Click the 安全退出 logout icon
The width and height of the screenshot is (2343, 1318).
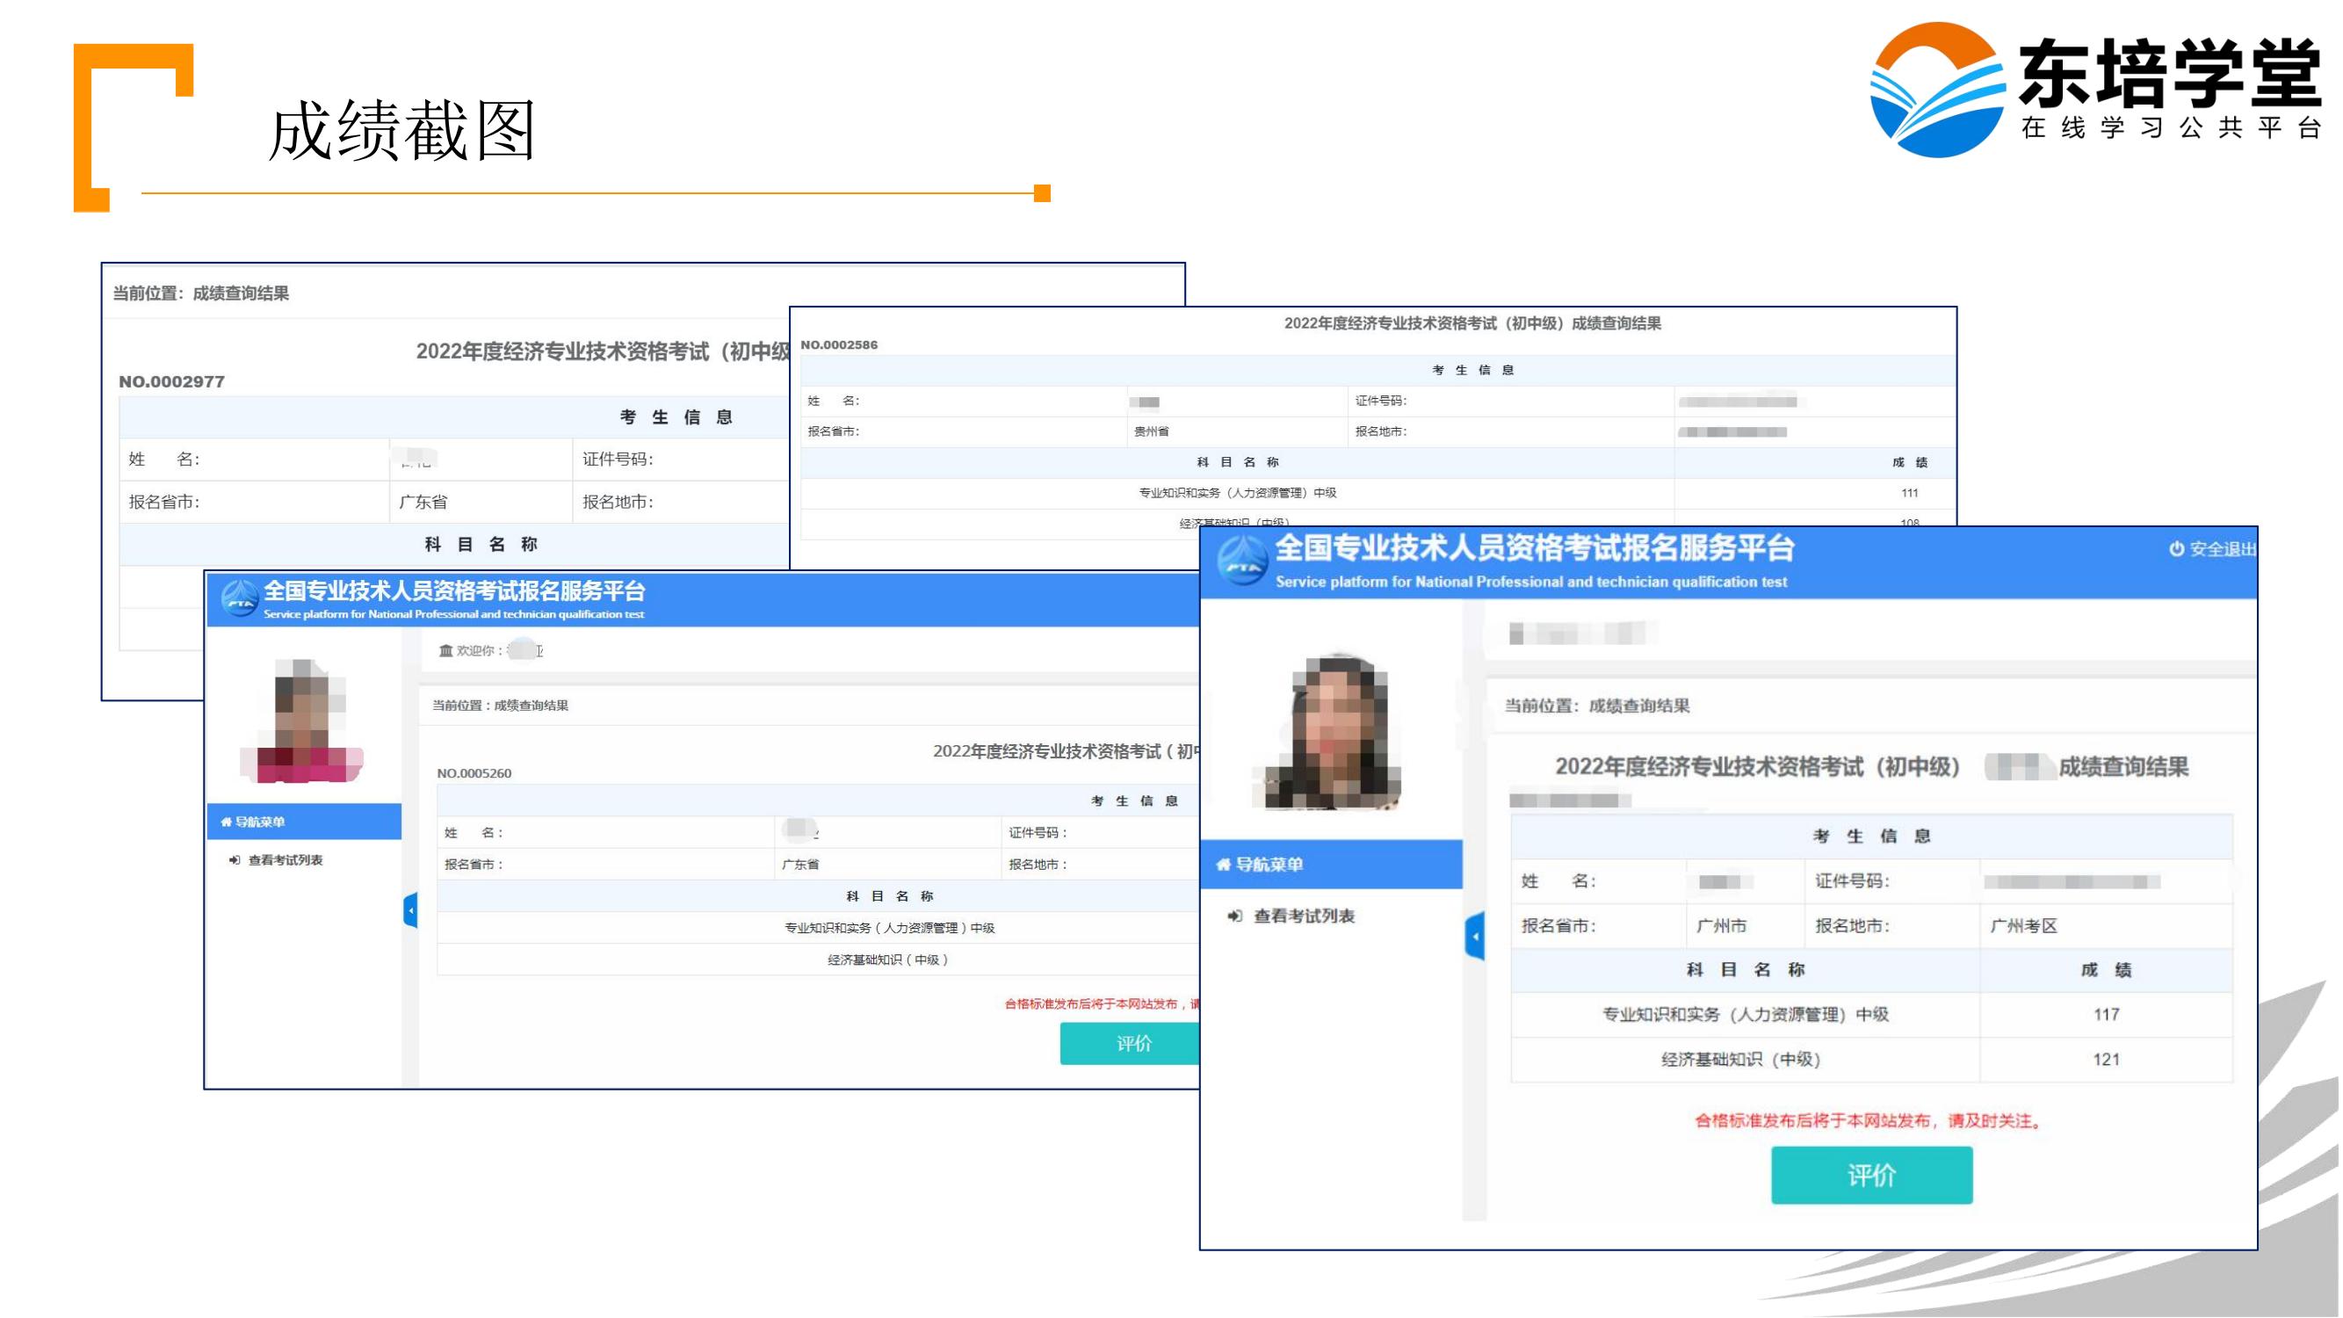point(2177,549)
